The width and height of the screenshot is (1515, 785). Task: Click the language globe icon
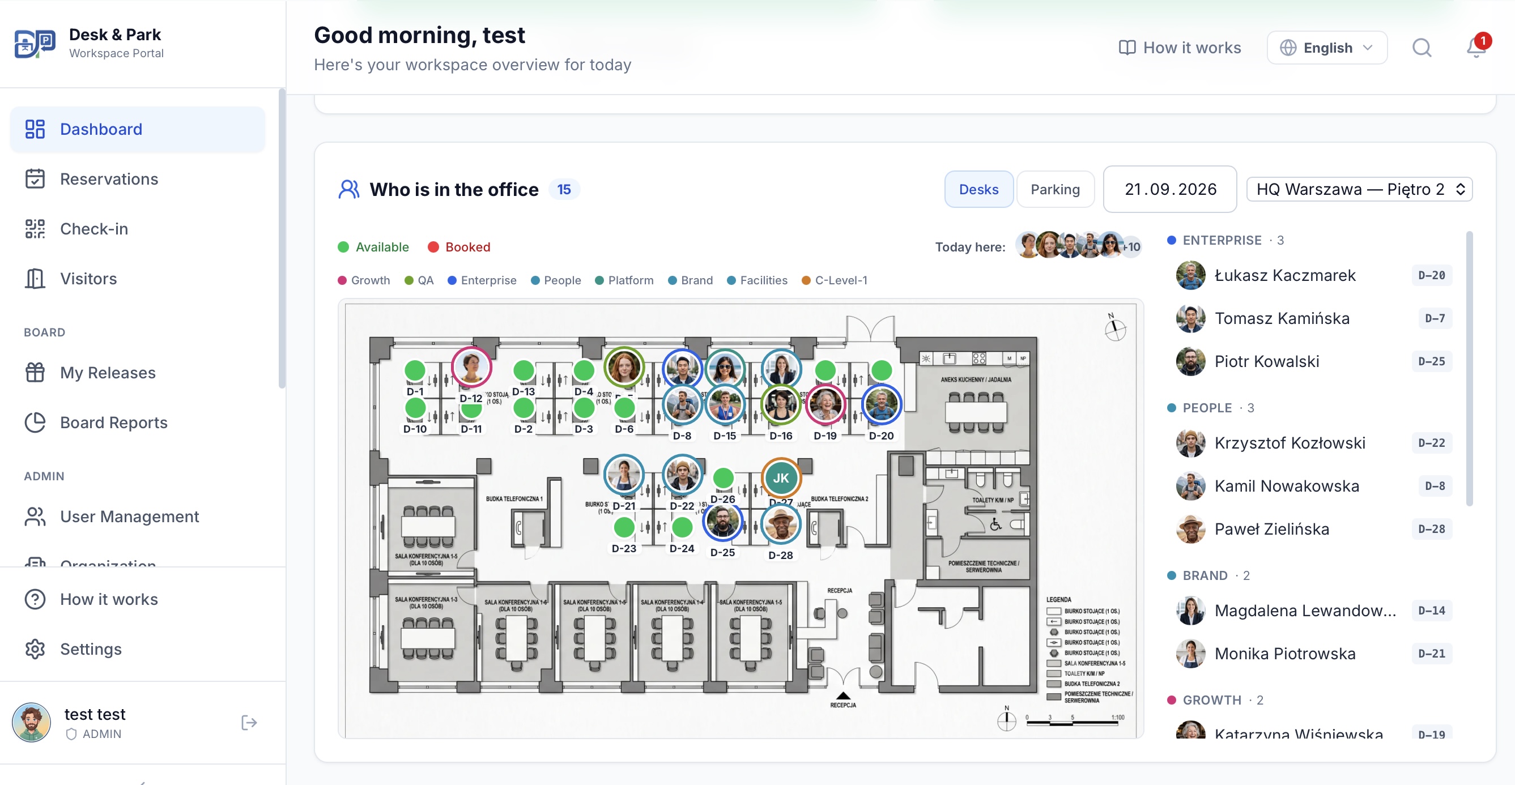1288,48
